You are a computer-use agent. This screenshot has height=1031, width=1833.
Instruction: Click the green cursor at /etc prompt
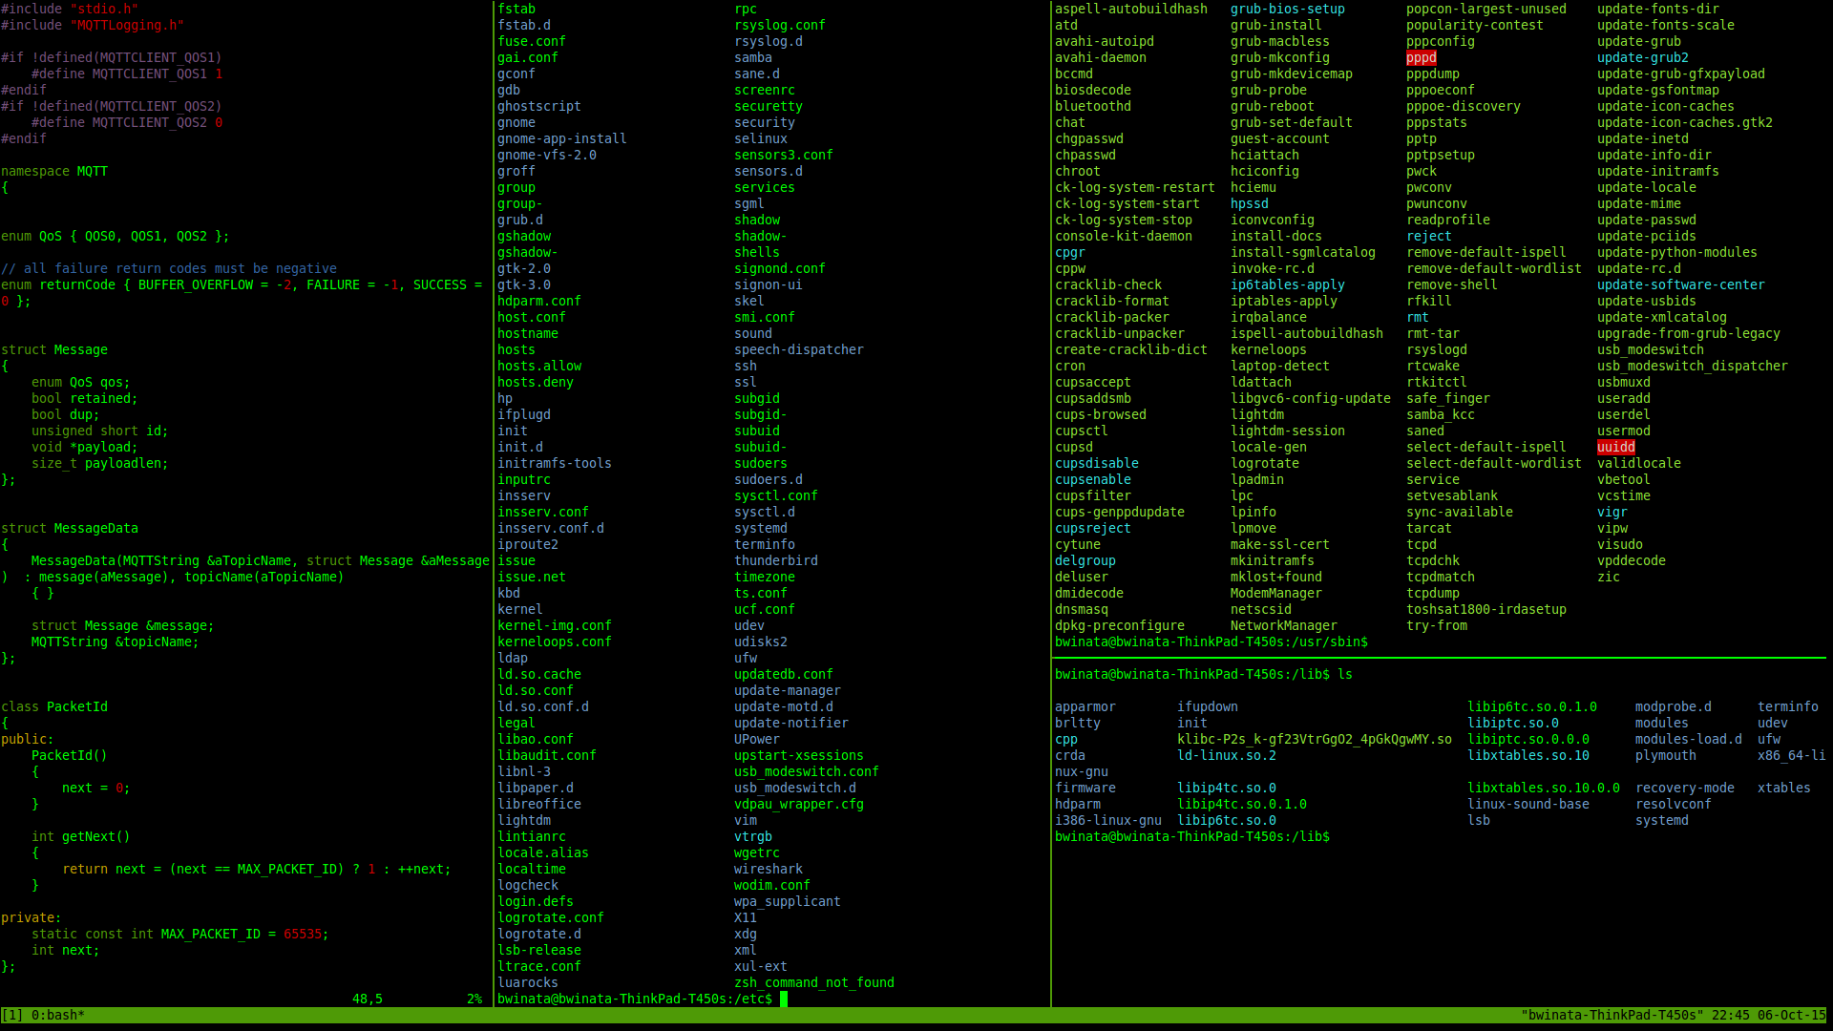(x=784, y=999)
